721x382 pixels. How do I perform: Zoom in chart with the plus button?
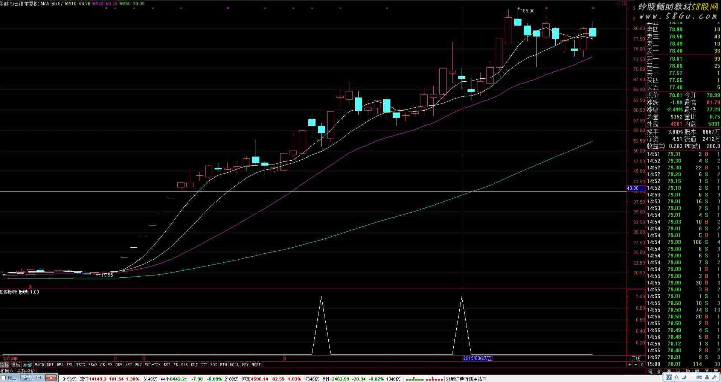(630, 365)
